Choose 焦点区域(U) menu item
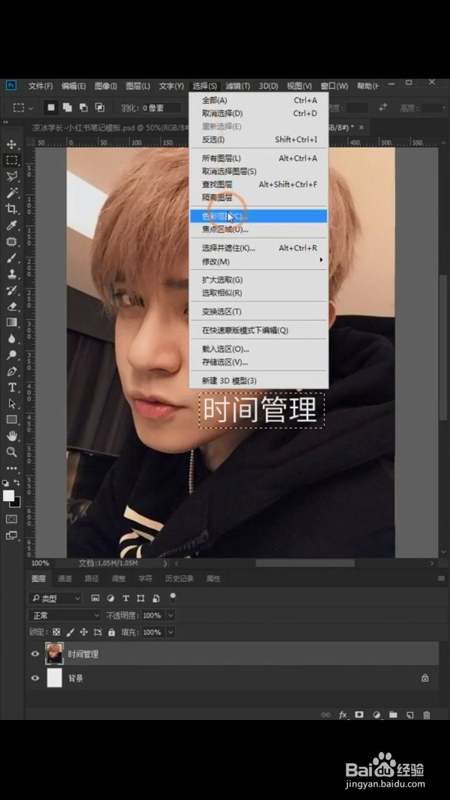 [x=259, y=229]
